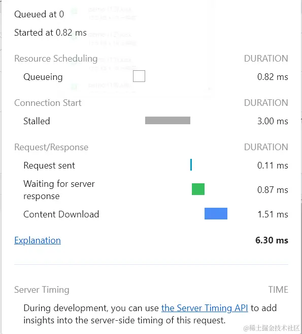This screenshot has width=302, height=334.
Task: Click the green Waiting for server response bar
Action: pyautogui.click(x=198, y=189)
